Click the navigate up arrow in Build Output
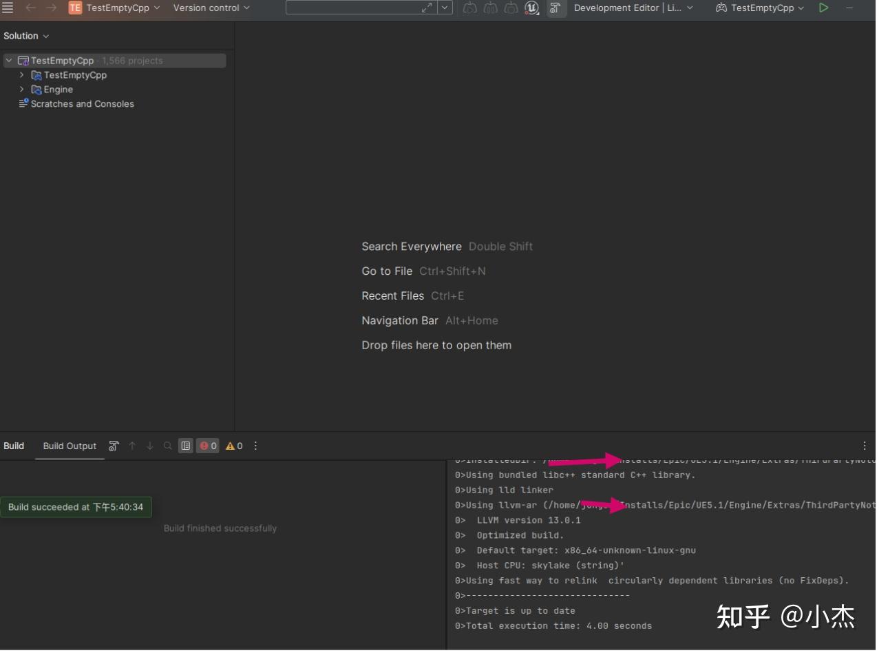The image size is (879, 653). pos(131,446)
